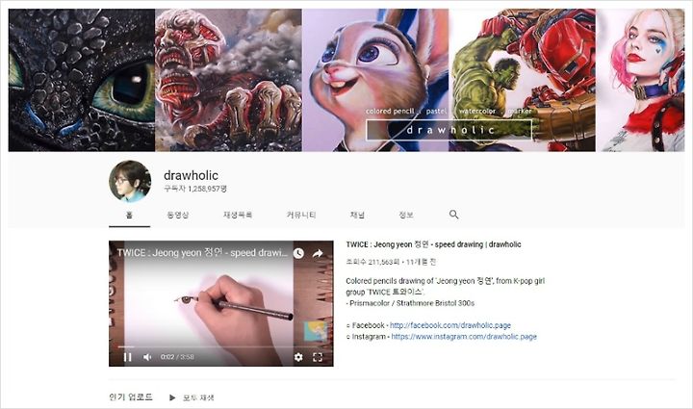The height and width of the screenshot is (409, 693).
Task: Click the 0:02 / 3:58 time display
Action: pyautogui.click(x=177, y=357)
